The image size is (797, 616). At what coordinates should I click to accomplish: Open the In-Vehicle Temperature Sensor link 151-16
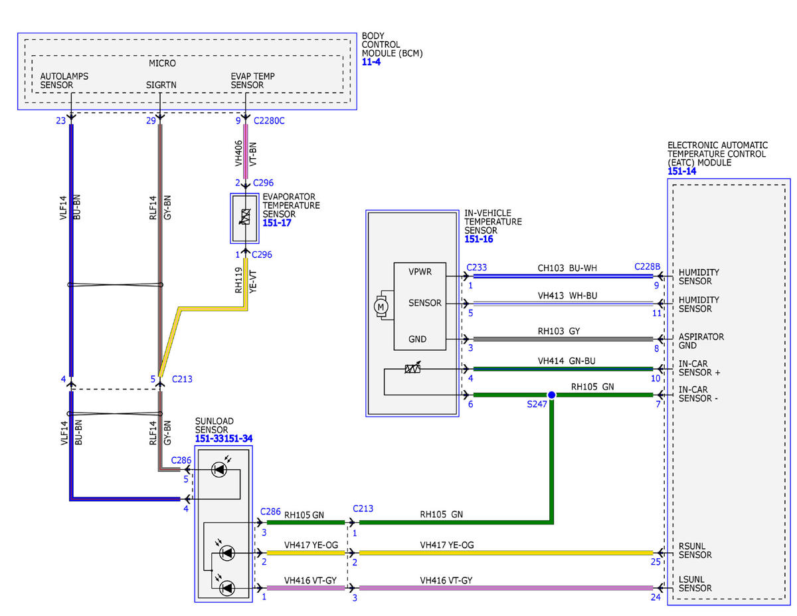pos(478,239)
